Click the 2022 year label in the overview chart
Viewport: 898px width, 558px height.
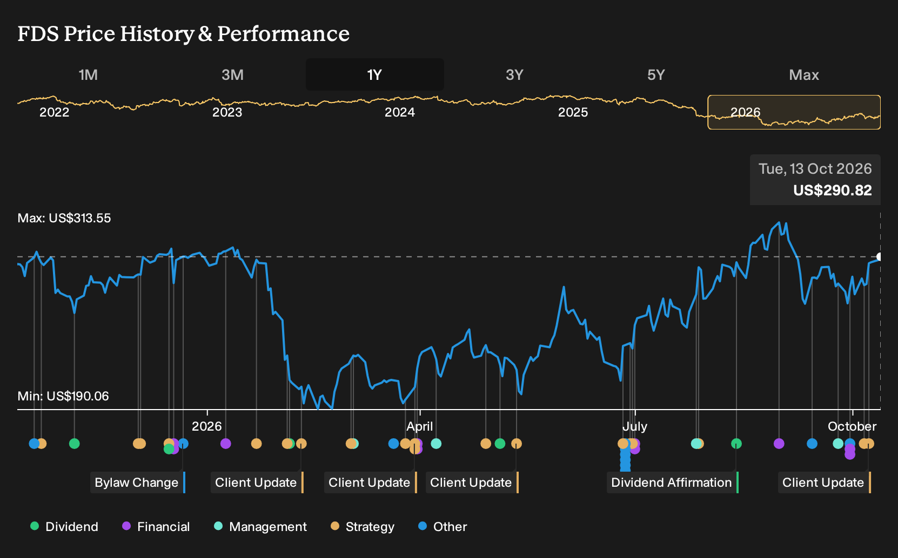(55, 112)
